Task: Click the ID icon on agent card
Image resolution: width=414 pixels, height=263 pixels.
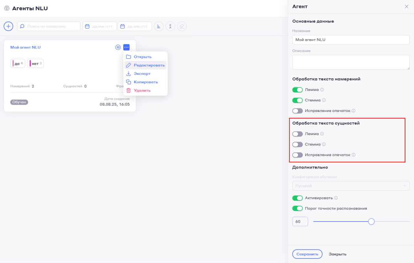Action: pos(118,47)
